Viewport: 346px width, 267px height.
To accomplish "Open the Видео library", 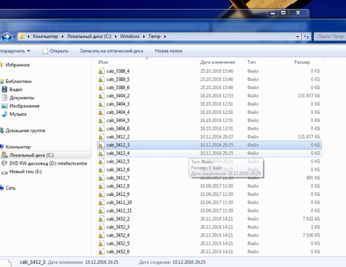I will 16,90.
